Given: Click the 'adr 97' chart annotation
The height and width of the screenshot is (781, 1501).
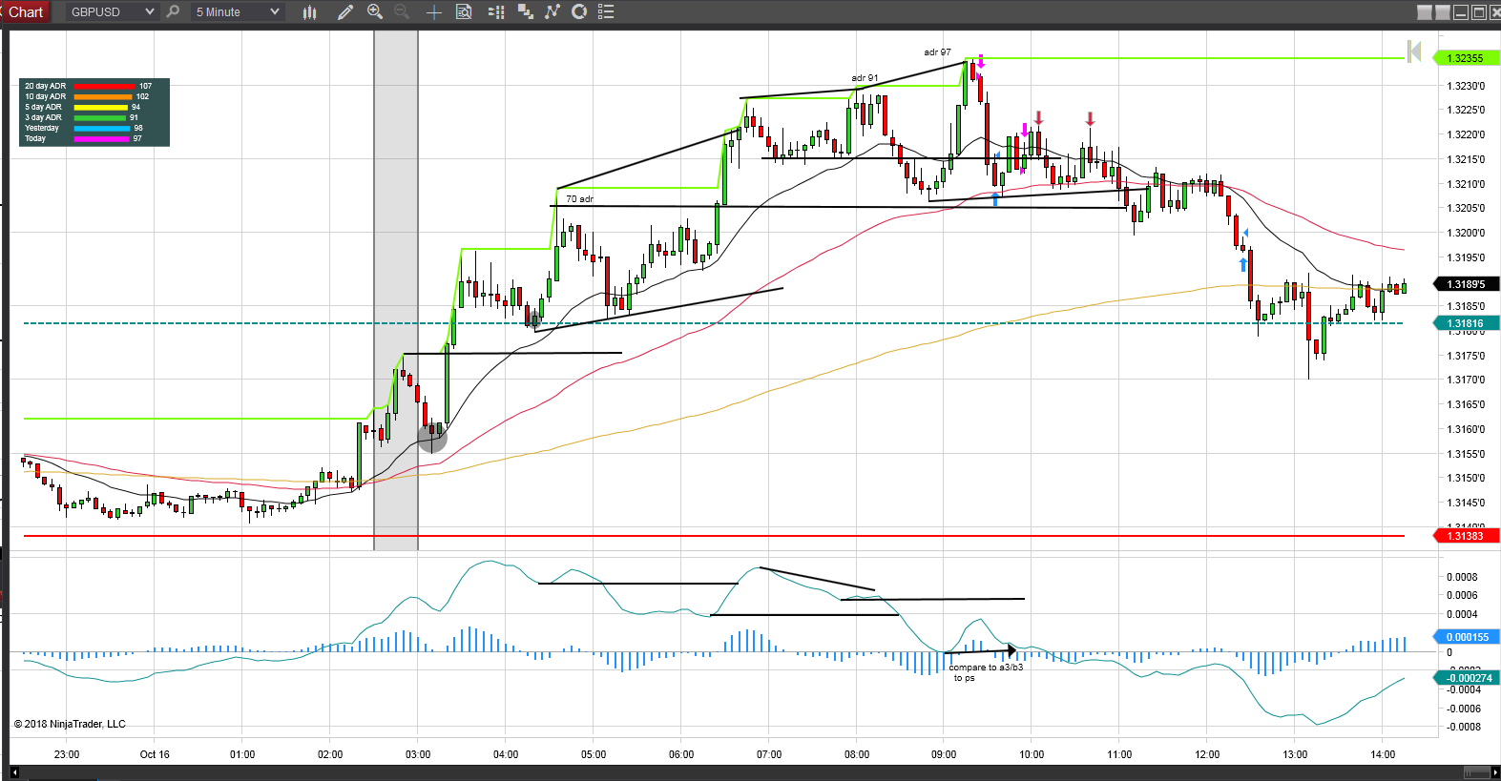Looking at the screenshot, I should tap(937, 52).
